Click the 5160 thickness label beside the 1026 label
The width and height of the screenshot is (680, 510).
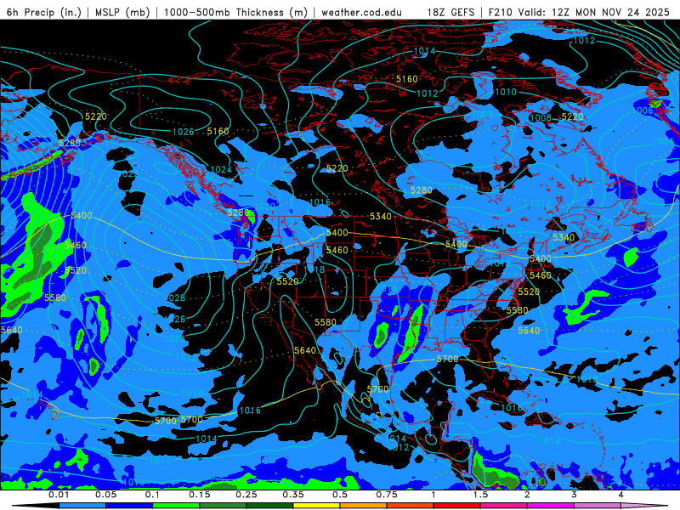[x=218, y=131]
